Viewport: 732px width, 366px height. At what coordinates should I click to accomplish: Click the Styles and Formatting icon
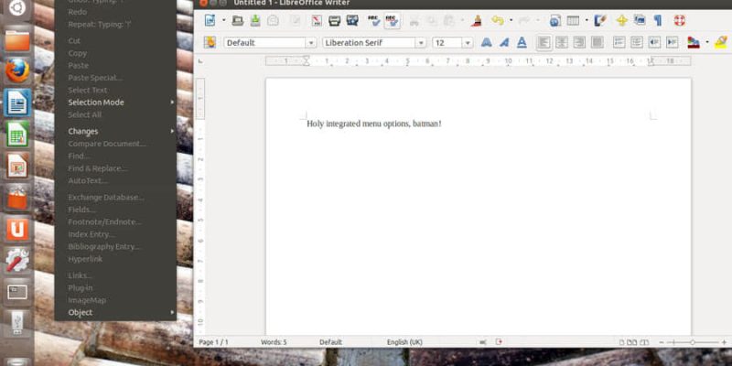(210, 42)
